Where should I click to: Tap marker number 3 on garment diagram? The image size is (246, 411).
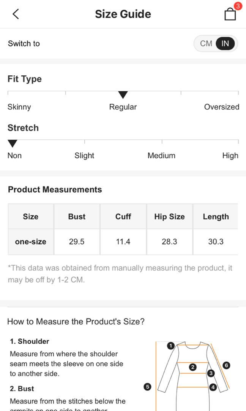211,373
